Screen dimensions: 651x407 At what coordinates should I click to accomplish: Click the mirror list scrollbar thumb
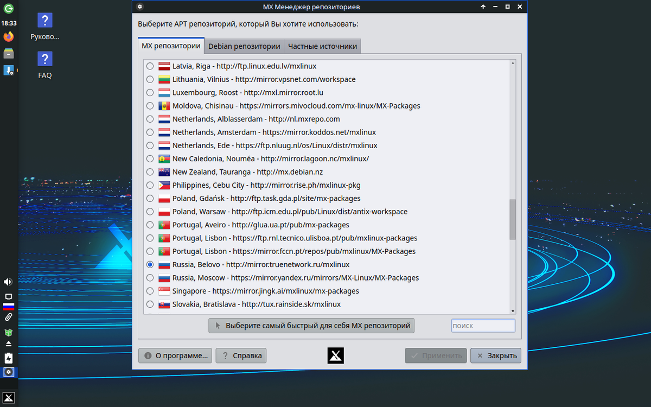click(x=513, y=219)
